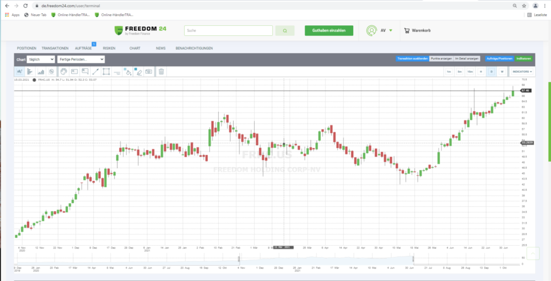Click the Aufträge/Positionen button
This screenshot has width=551, height=281.
(499, 59)
